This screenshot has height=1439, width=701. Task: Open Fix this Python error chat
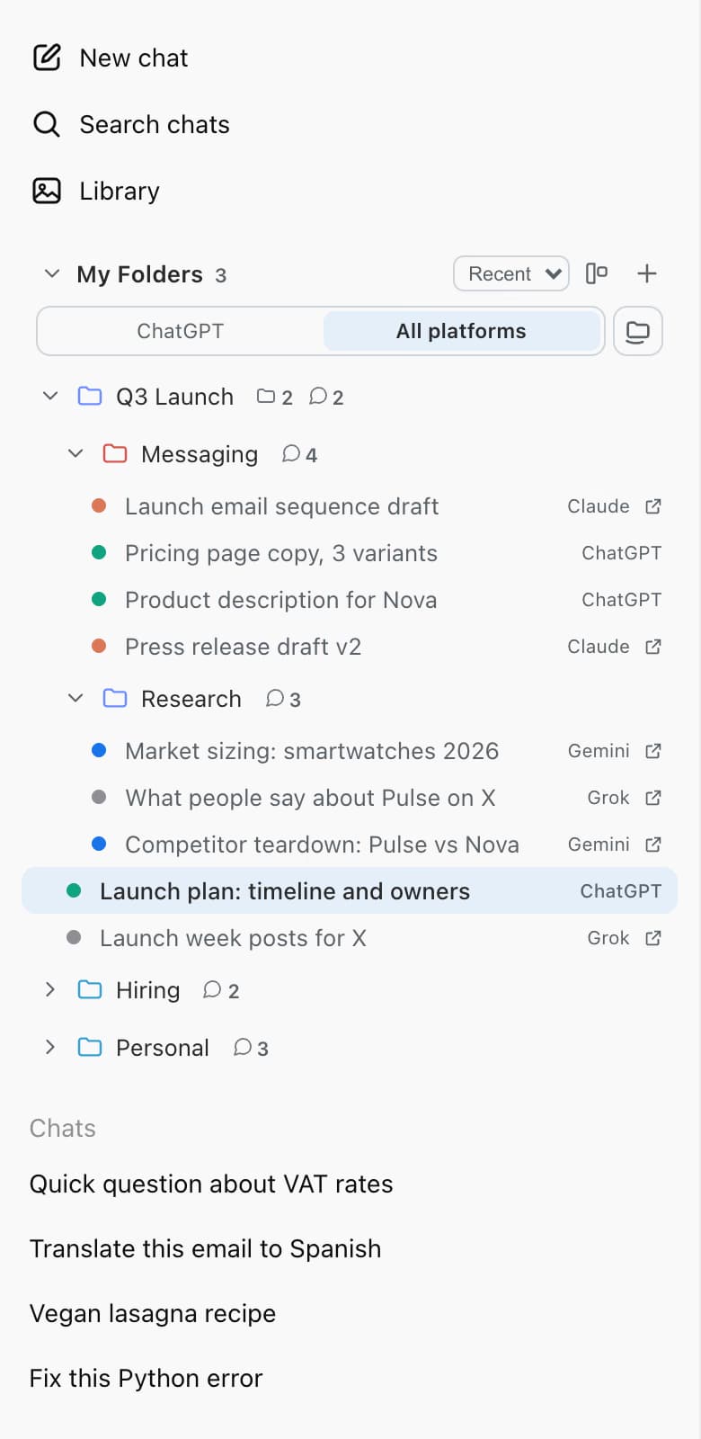click(146, 1378)
